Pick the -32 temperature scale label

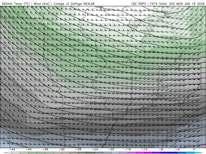click(x=62, y=149)
